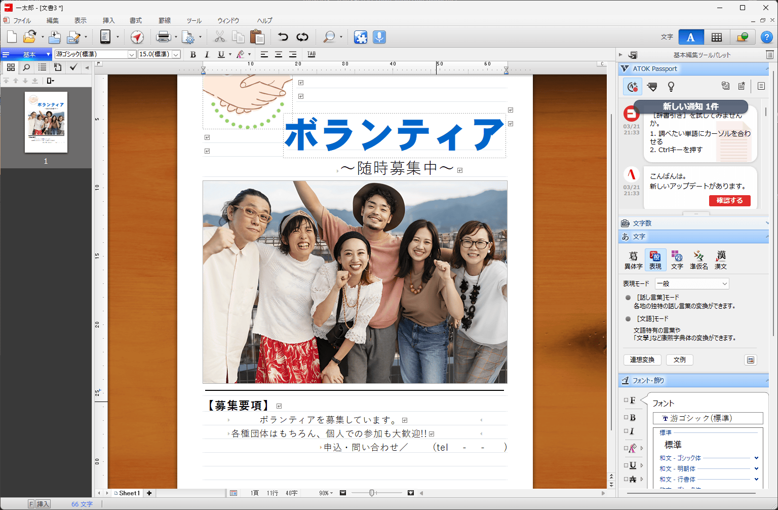Click the Cut scissors icon
The width and height of the screenshot is (778, 510).
tap(219, 37)
